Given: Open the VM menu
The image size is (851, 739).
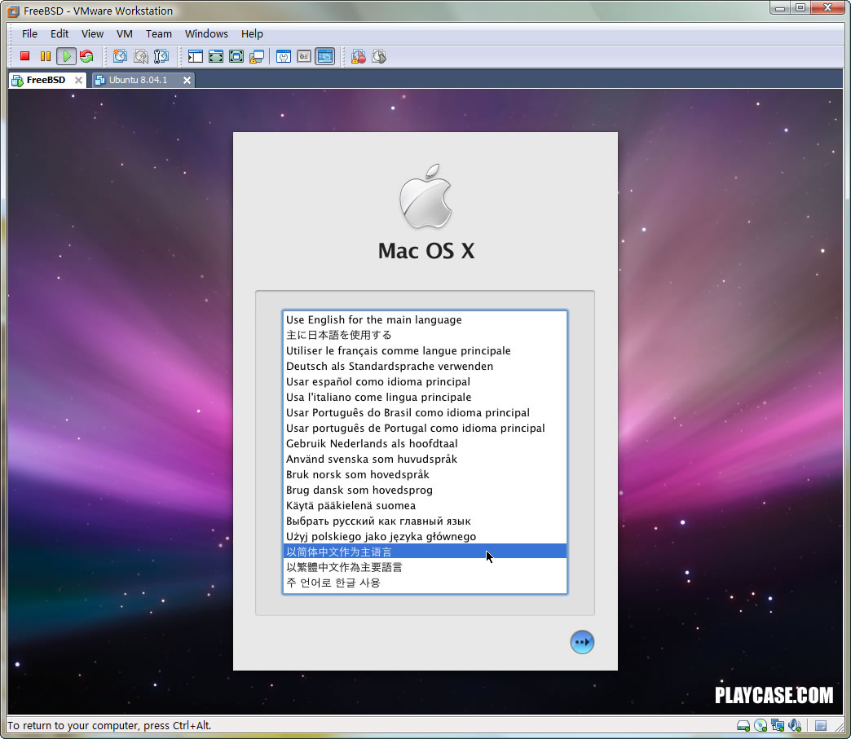Looking at the screenshot, I should (124, 33).
